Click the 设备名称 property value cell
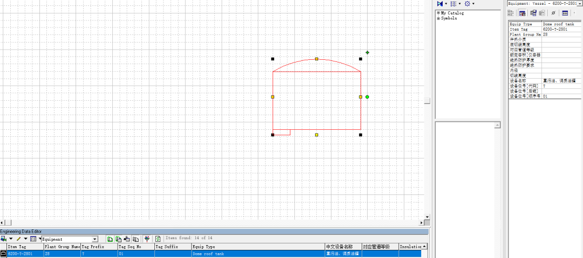Screen dimensions: 583x258 coord(562,80)
